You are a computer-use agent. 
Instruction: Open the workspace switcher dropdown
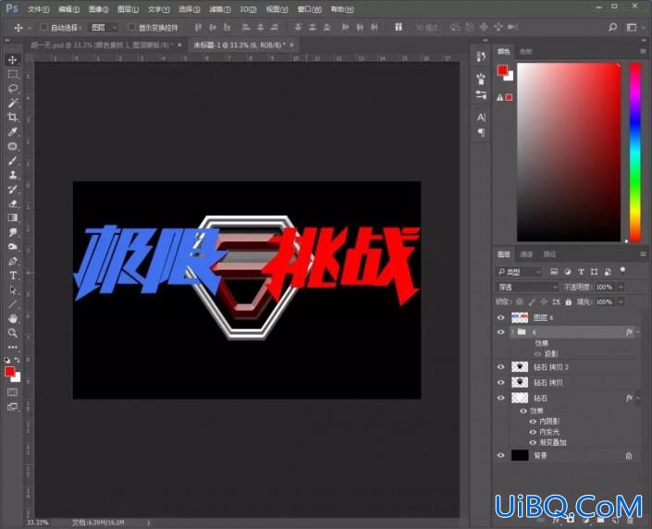tap(634, 28)
